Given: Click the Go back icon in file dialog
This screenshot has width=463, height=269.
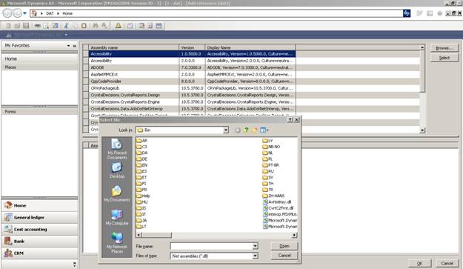Looking at the screenshot, I should tap(238, 130).
